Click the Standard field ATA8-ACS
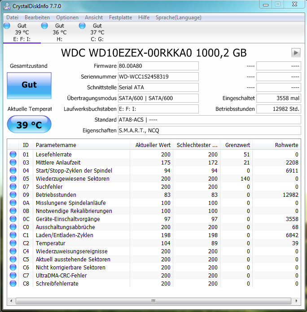307x312 pixels. [210, 120]
